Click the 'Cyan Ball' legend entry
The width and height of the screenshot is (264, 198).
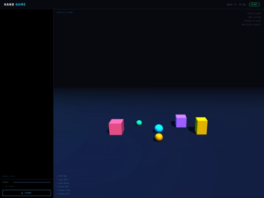click(63, 179)
